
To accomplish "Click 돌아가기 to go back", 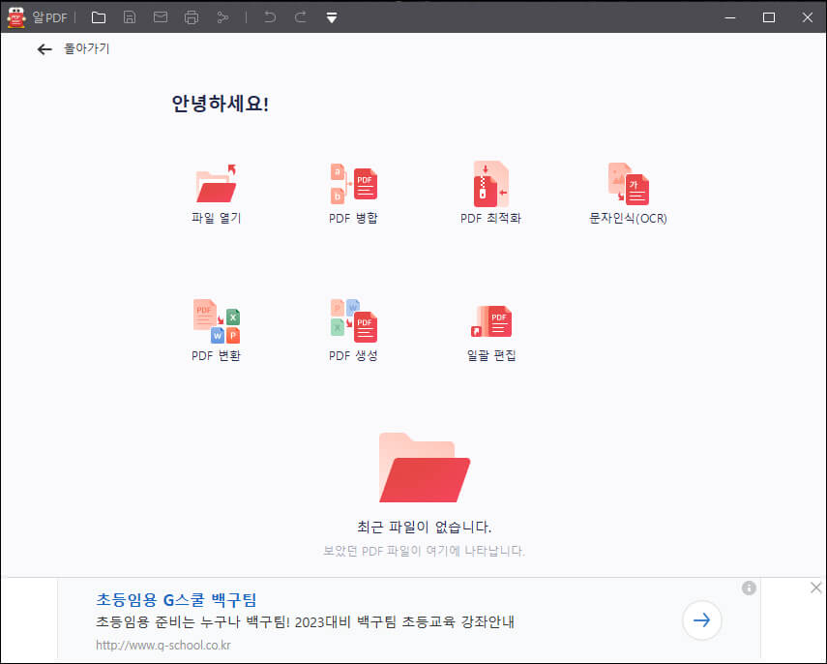I will (73, 48).
